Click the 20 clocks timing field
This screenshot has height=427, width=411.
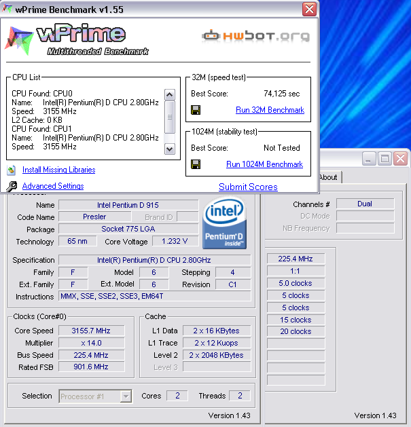coord(296,331)
